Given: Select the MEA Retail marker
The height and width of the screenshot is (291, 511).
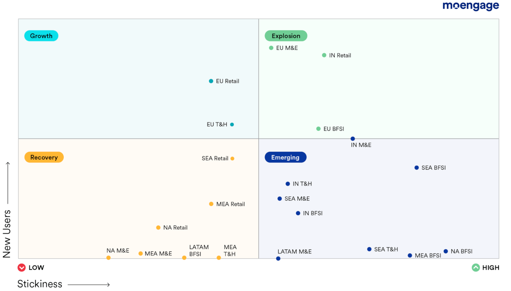Looking at the screenshot, I should 211,204.
